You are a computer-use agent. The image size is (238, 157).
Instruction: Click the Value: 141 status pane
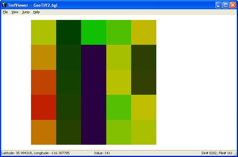(147, 153)
